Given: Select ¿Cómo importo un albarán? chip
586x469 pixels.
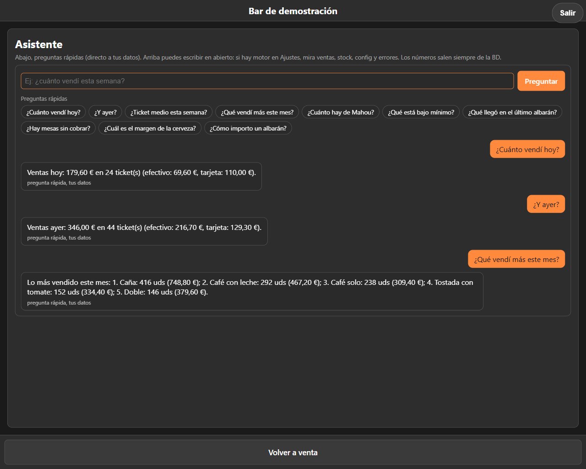Looking at the screenshot, I should pos(248,128).
